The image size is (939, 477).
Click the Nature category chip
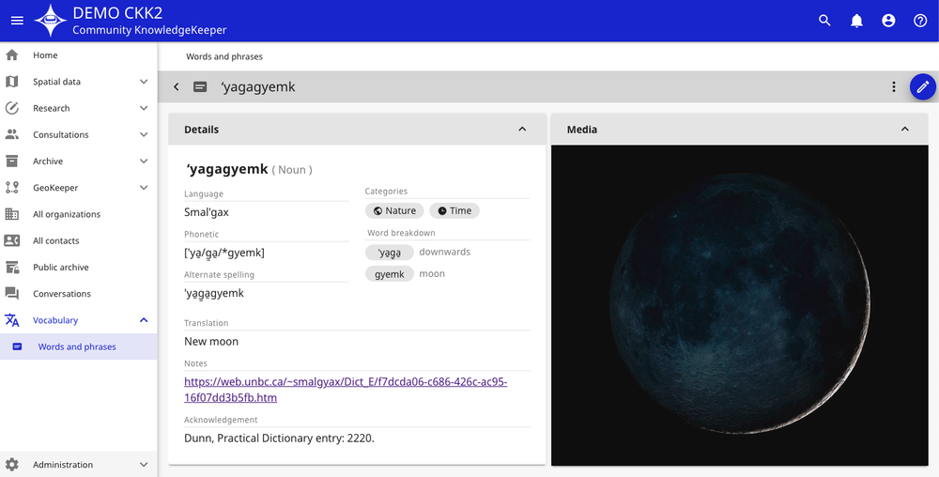[394, 210]
